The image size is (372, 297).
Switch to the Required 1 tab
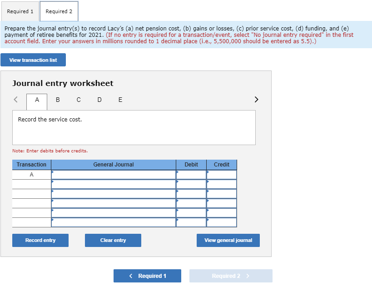[x=20, y=11]
